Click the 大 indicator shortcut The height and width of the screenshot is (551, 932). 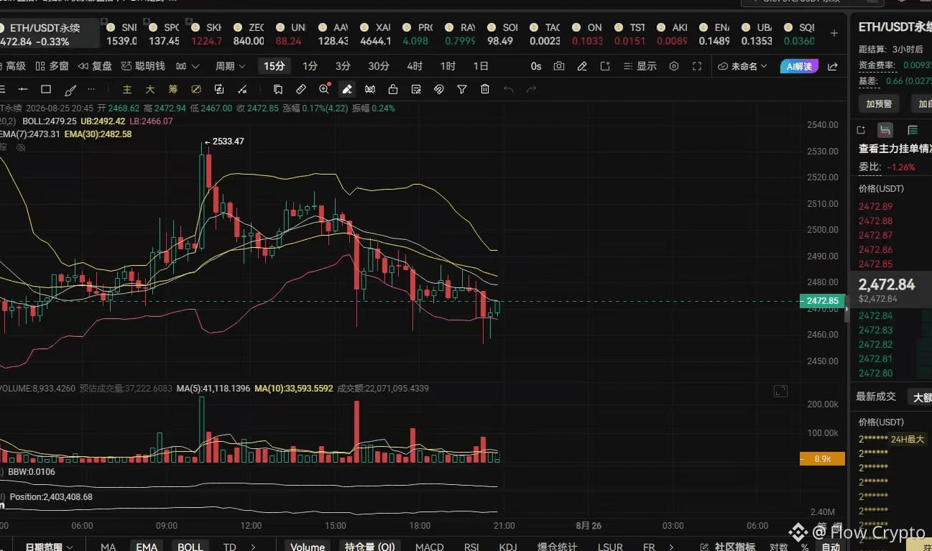pos(150,90)
